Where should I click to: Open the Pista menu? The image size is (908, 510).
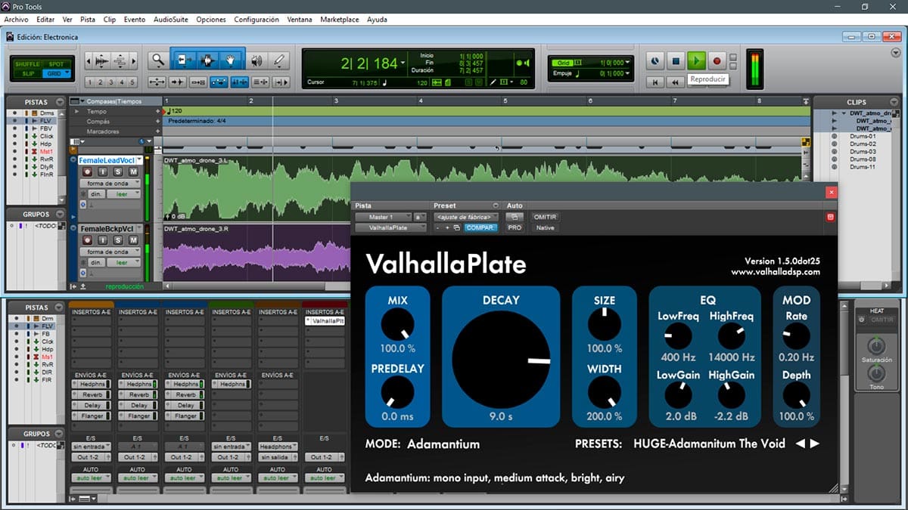tap(87, 19)
